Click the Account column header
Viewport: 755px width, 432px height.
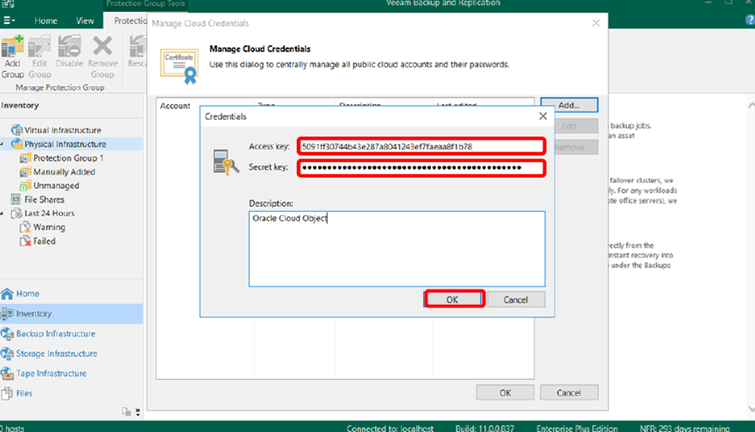pos(175,106)
